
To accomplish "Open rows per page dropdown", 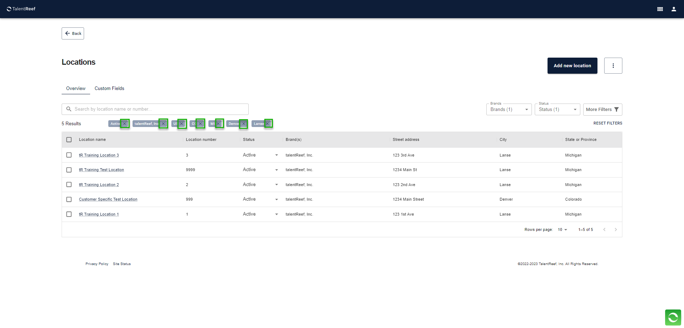I will pos(562,230).
